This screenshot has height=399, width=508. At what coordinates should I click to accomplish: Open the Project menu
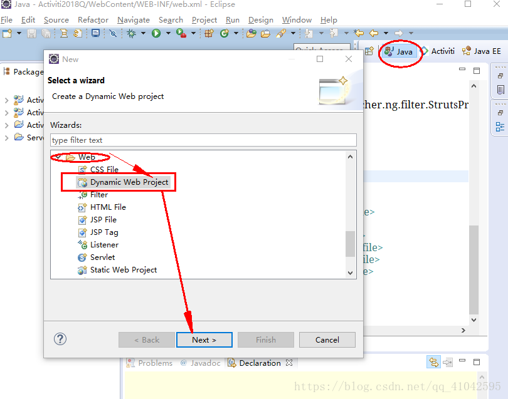pyautogui.click(x=204, y=20)
